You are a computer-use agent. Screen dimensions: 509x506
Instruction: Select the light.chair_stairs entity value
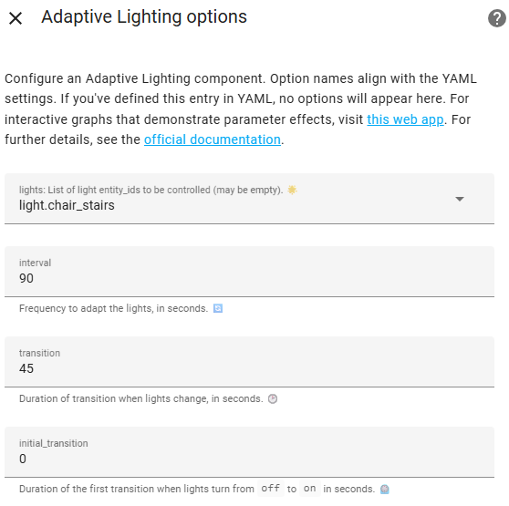click(67, 205)
